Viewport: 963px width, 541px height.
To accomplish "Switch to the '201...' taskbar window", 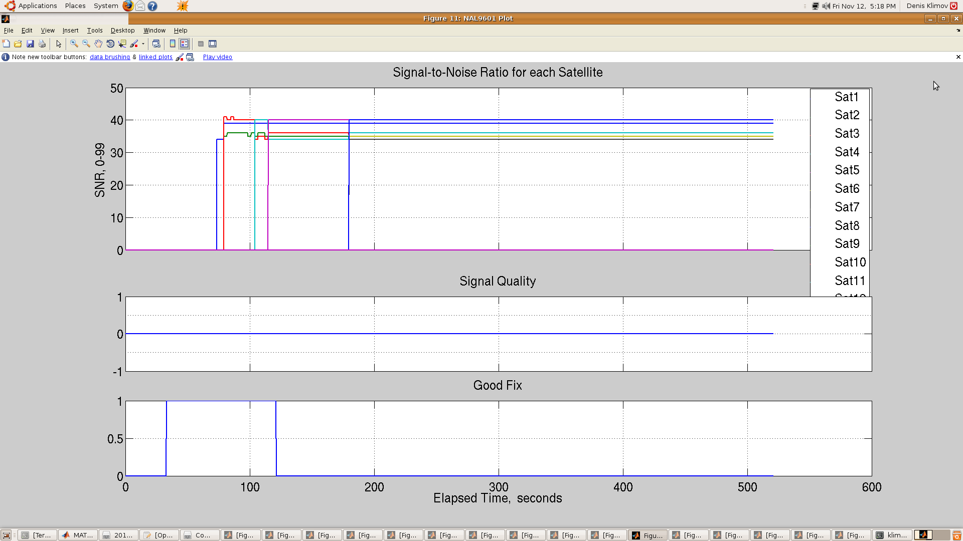I will click(x=118, y=535).
